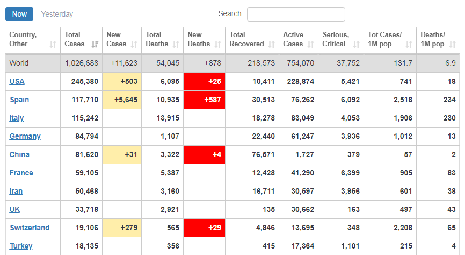Click Tot Cases/1M pop sort icon
This screenshot has width=465, height=255.
pos(409,45)
